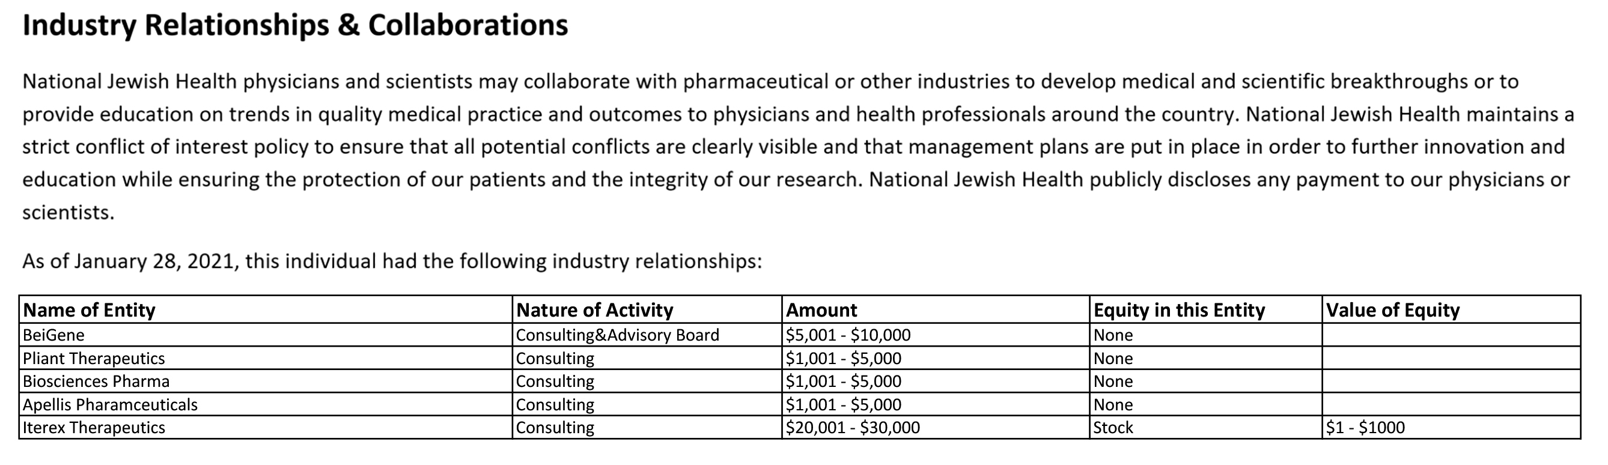Select the Value of Equity column header
1608x465 pixels.
[x=1393, y=310]
